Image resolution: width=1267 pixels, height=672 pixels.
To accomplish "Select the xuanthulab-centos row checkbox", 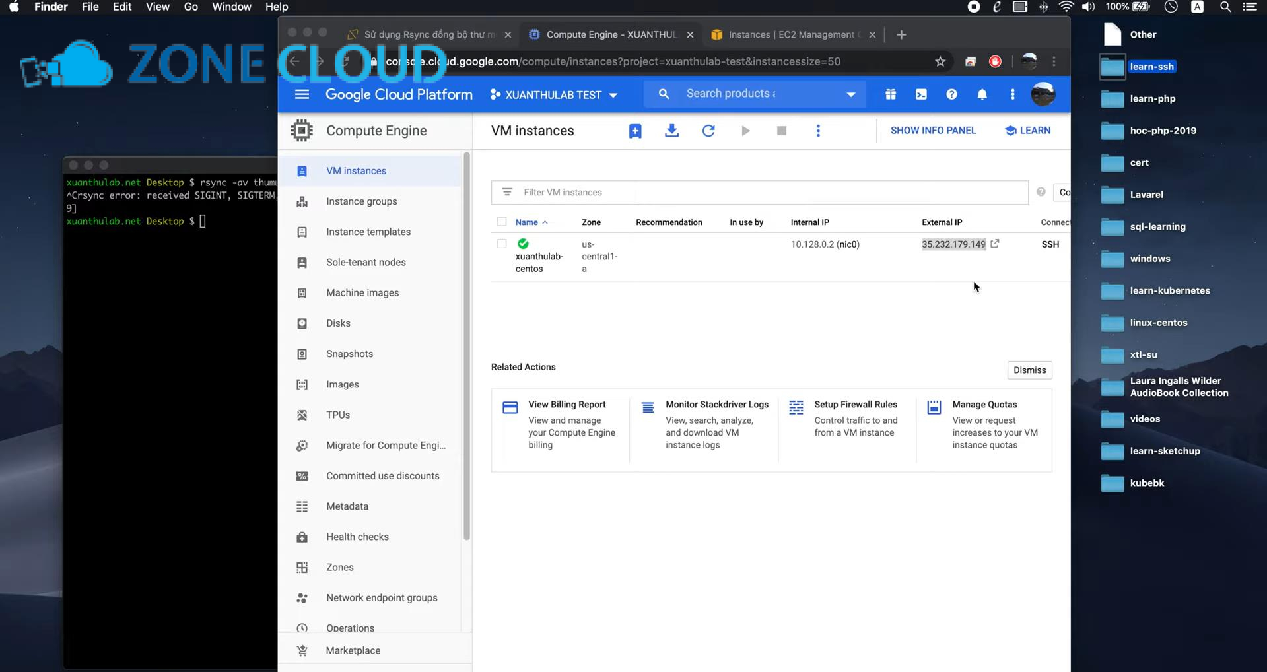I will (x=502, y=244).
